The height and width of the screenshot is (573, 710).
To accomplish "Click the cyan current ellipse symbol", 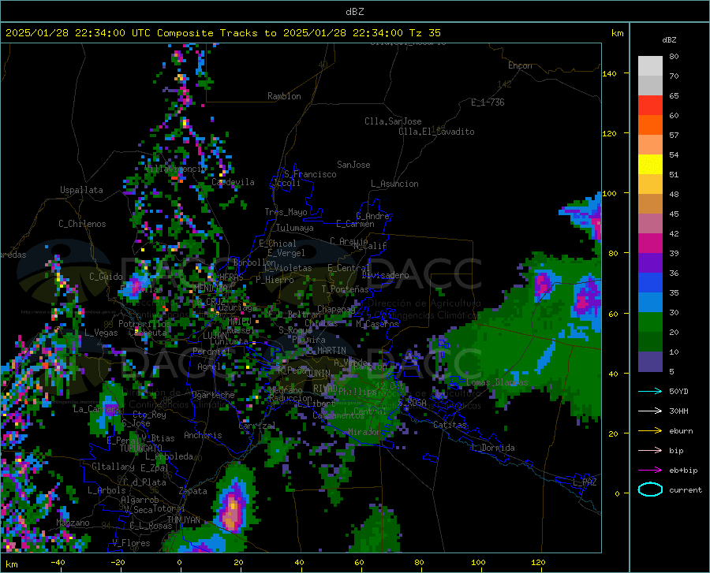I will point(650,489).
